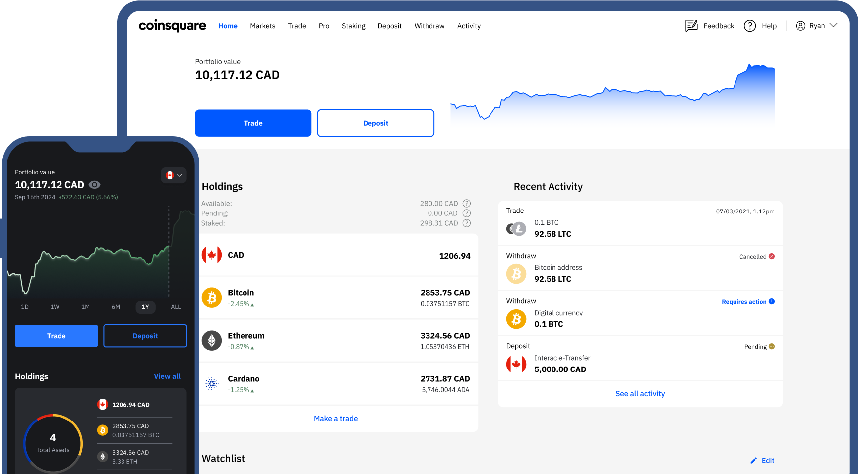Switch chart to ALL time range
Image resolution: width=858 pixels, height=474 pixels.
[176, 307]
